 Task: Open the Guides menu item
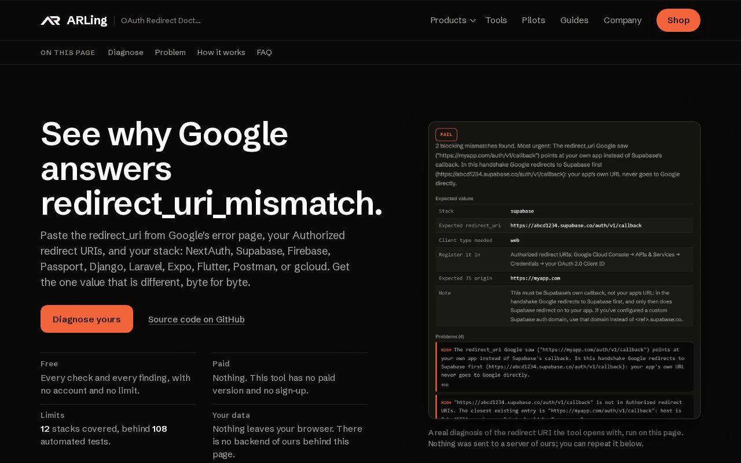(x=574, y=20)
